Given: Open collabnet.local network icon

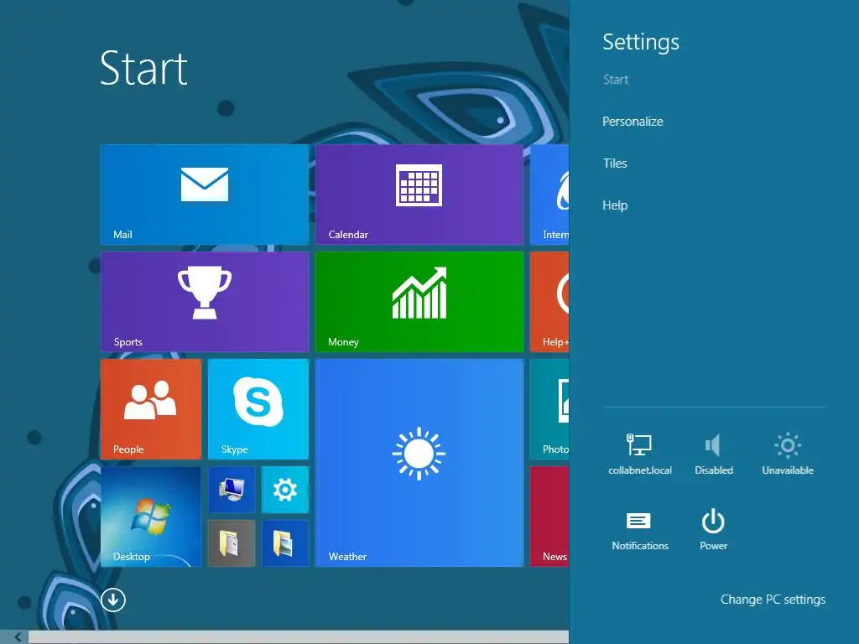Looking at the screenshot, I should 639,454.
